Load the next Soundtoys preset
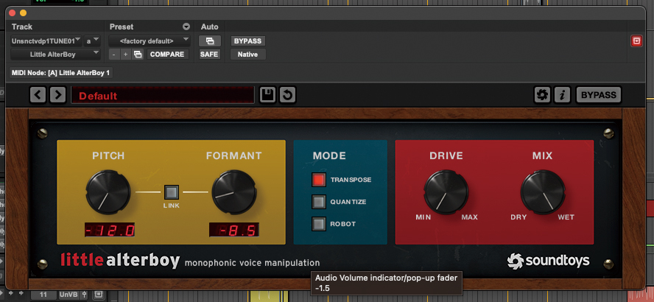This screenshot has height=302, width=654. (57, 95)
